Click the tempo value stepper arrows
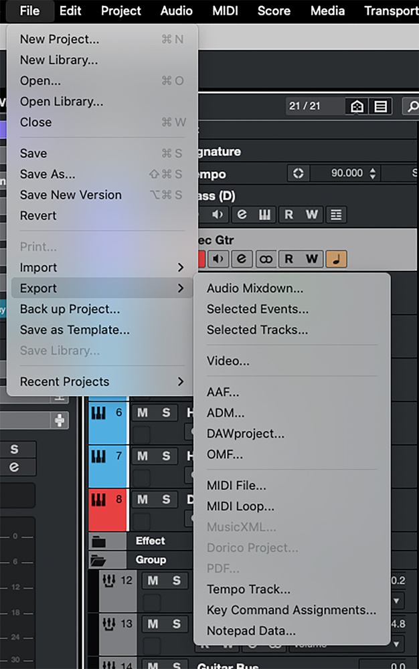Screen dimensions: 419x669 click(372, 173)
